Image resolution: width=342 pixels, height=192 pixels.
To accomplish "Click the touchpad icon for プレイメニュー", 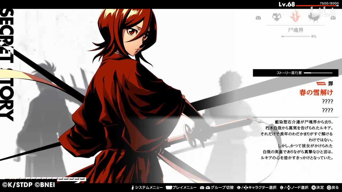I will (169, 187).
